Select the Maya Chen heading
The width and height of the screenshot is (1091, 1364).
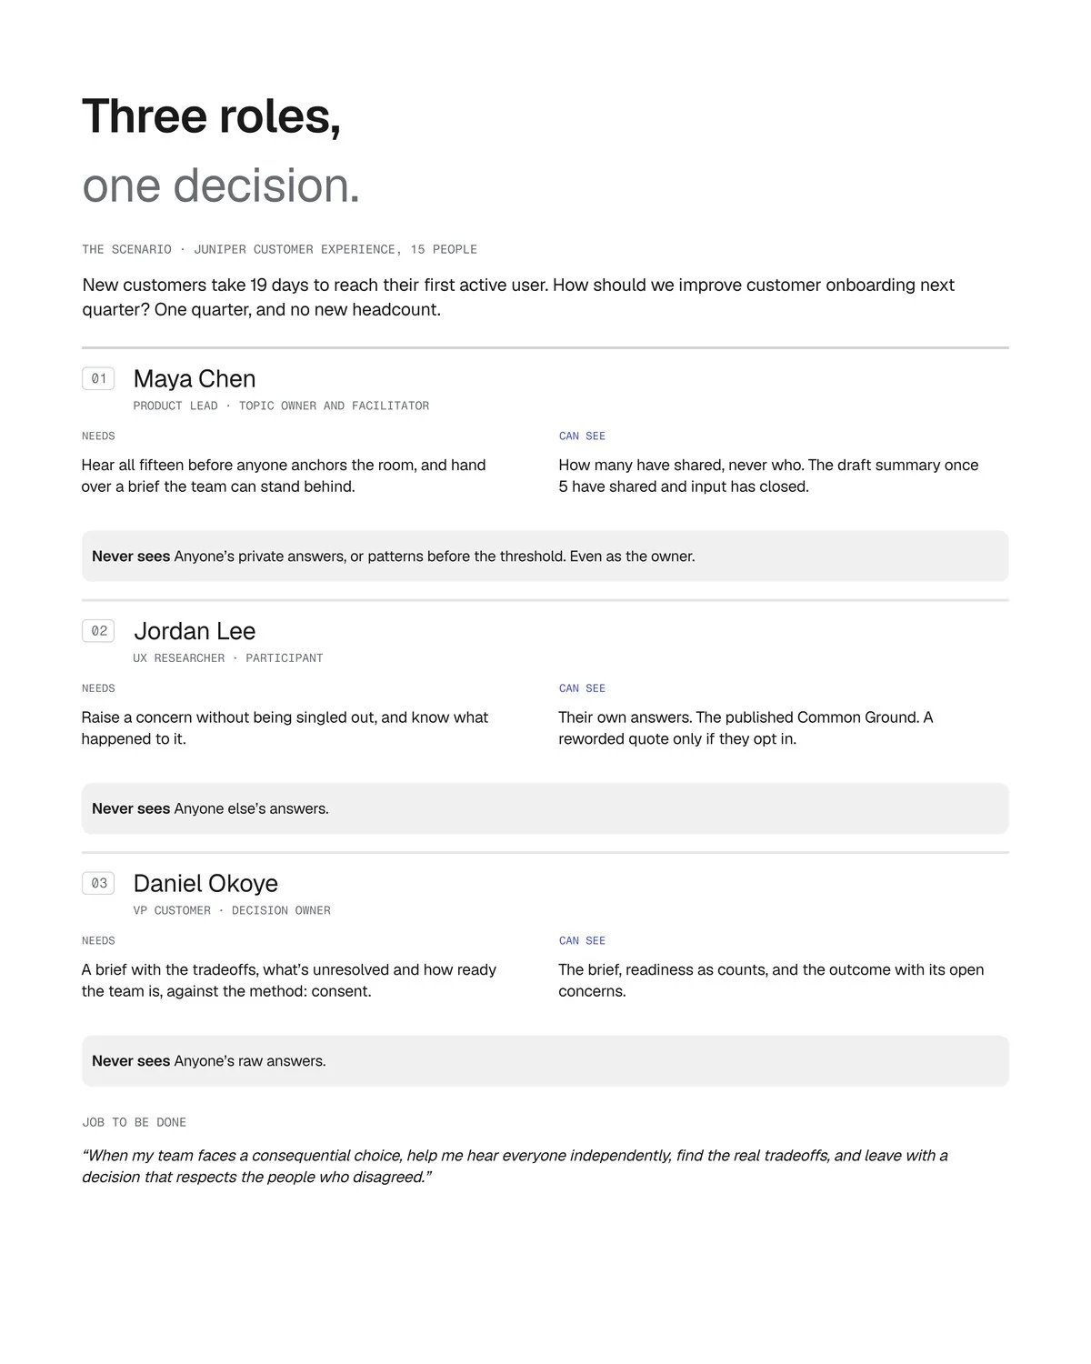click(195, 378)
